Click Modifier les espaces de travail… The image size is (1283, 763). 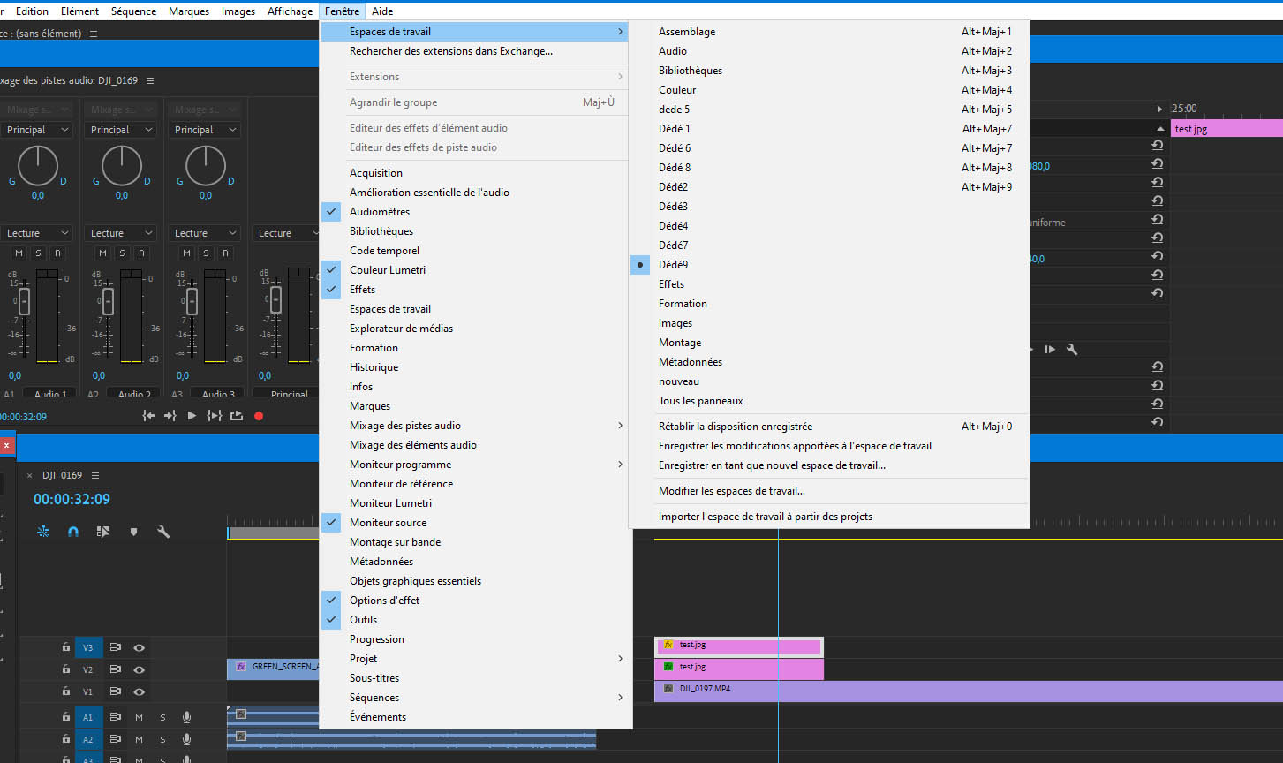[x=731, y=491]
